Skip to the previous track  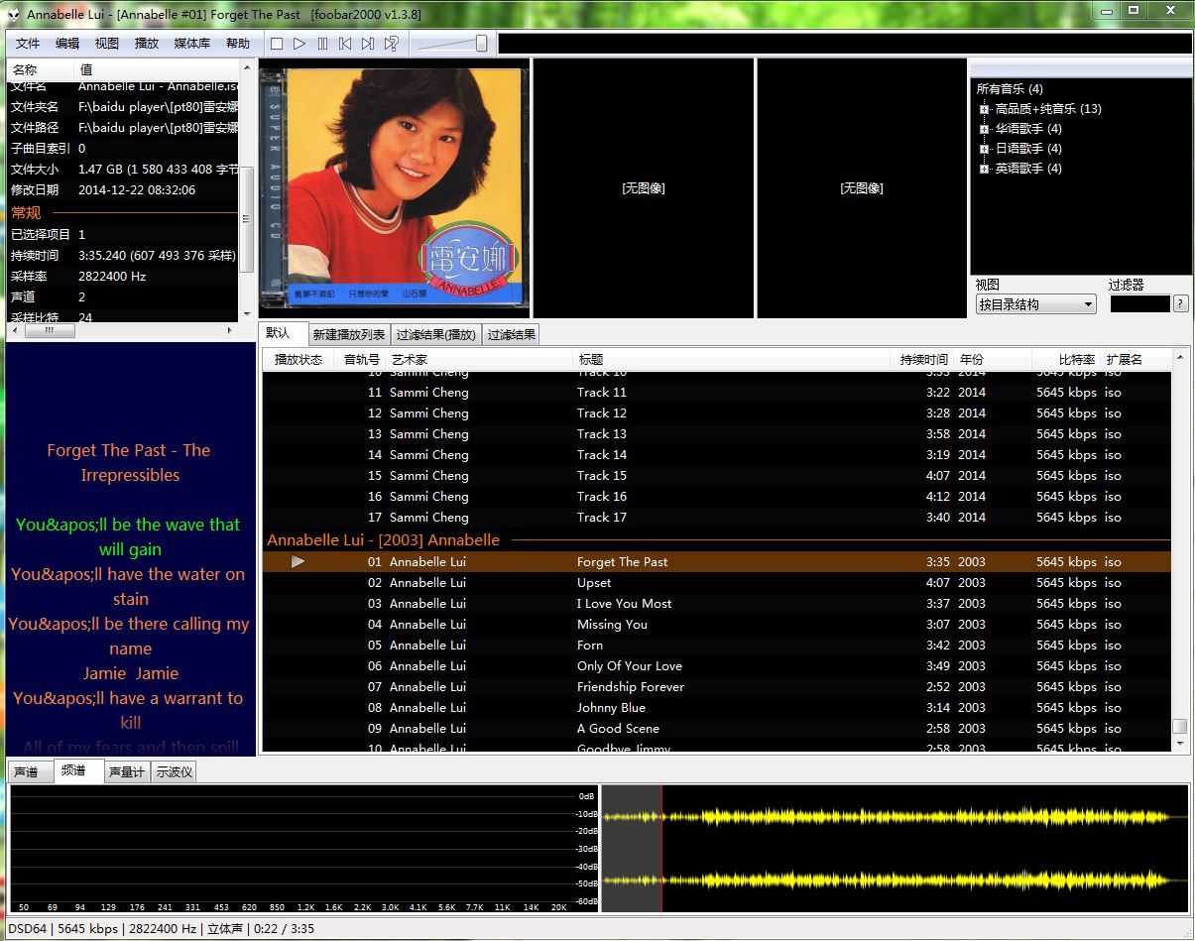(345, 44)
